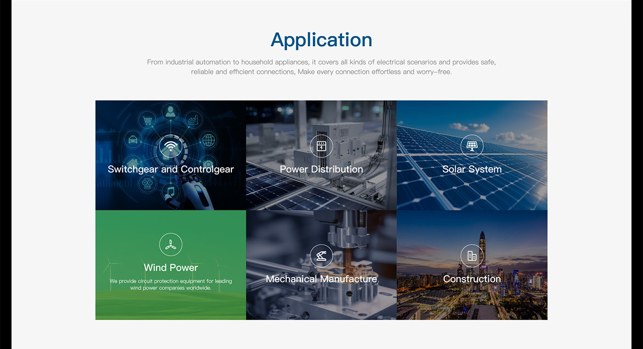Open the Switchgear and Controlgear title link

tap(170, 169)
